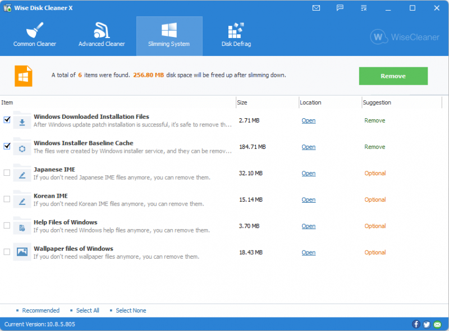The width and height of the screenshot is (449, 331).
Task: Open location of Windows Downloaded Installation Files
Action: point(308,120)
